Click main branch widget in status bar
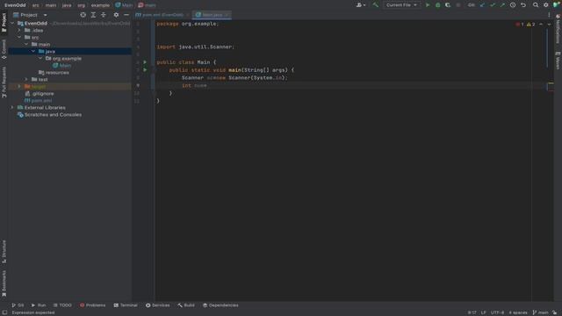Image resolution: width=562 pixels, height=316 pixels. (541, 312)
